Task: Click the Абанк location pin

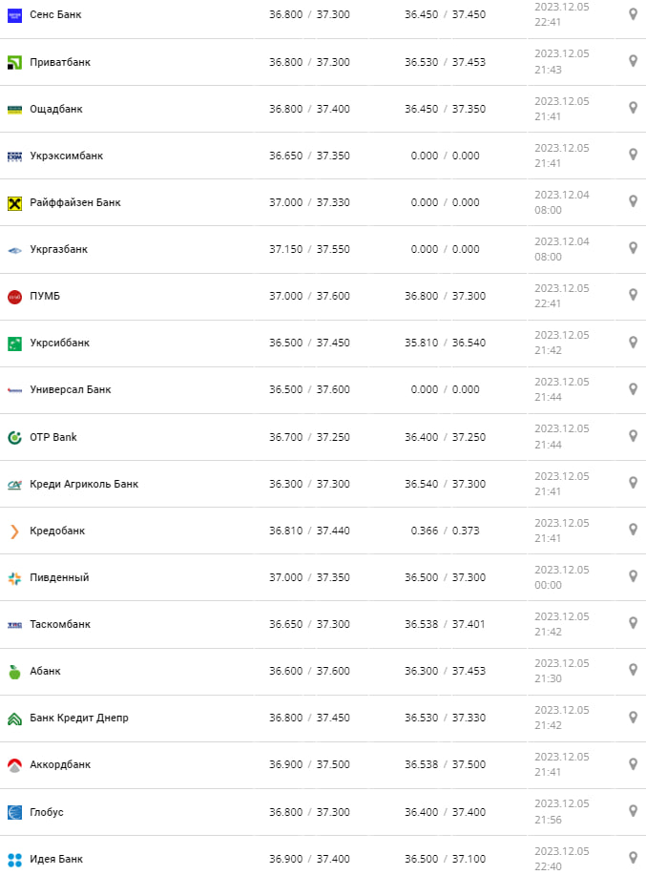Action: (x=633, y=670)
